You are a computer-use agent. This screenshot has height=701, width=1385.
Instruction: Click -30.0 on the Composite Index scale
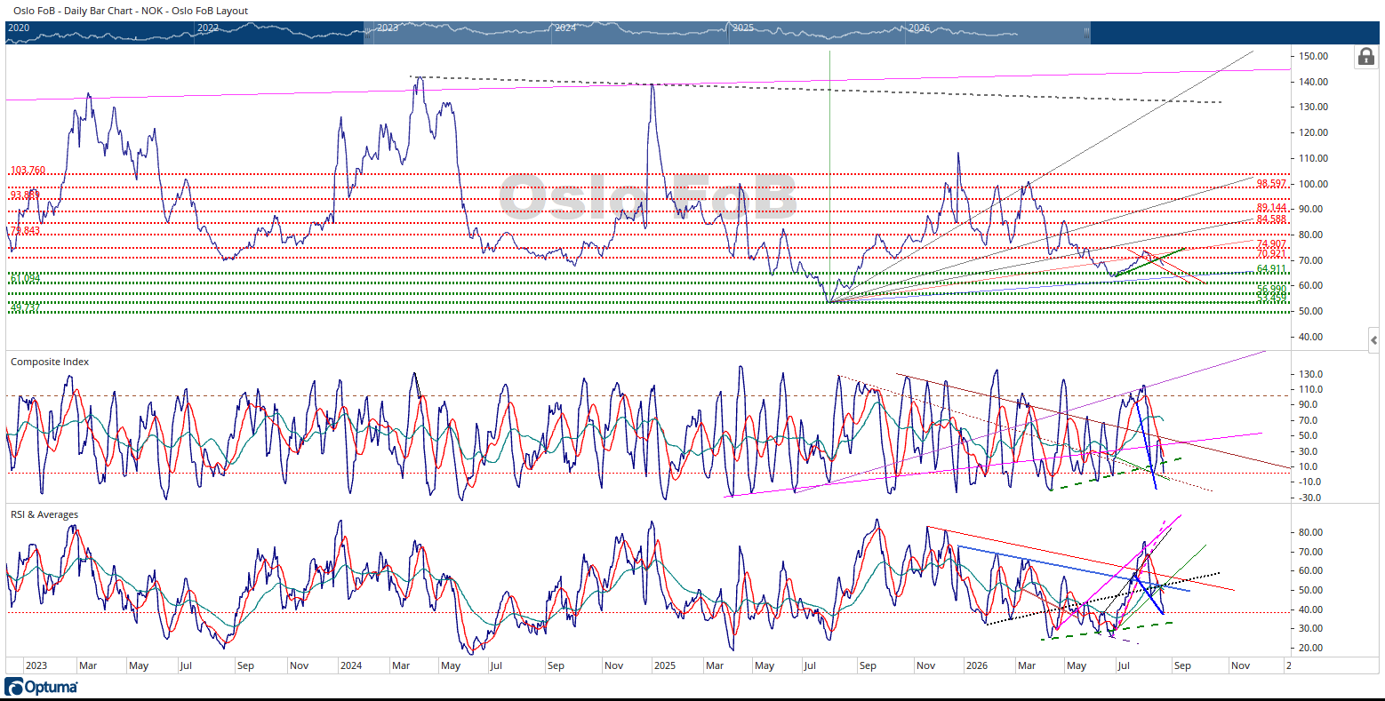coord(1312,498)
